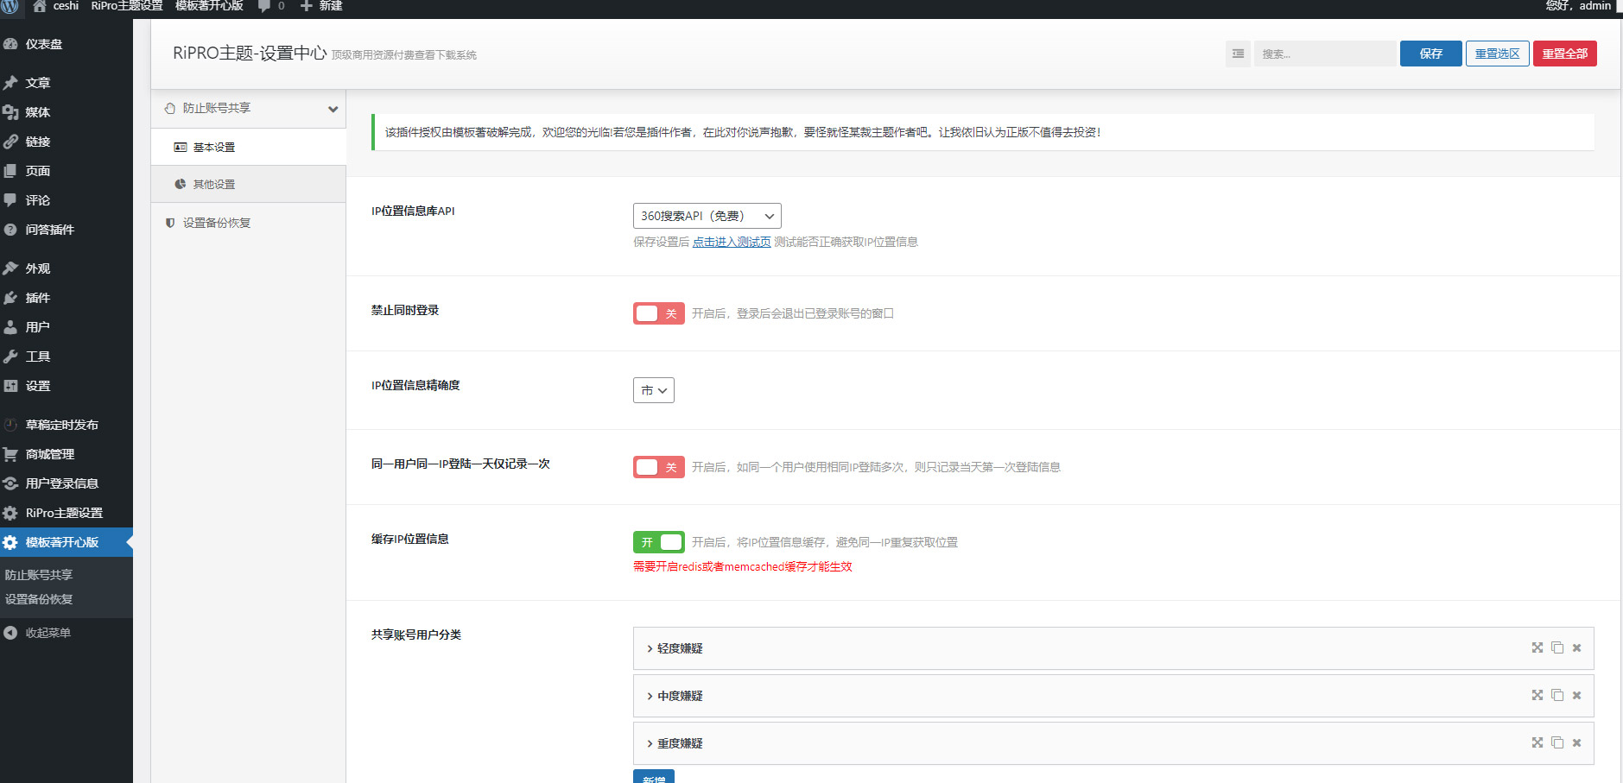Image resolution: width=1623 pixels, height=783 pixels.
Task: Open 问答插件 help icon
Action: [10, 230]
